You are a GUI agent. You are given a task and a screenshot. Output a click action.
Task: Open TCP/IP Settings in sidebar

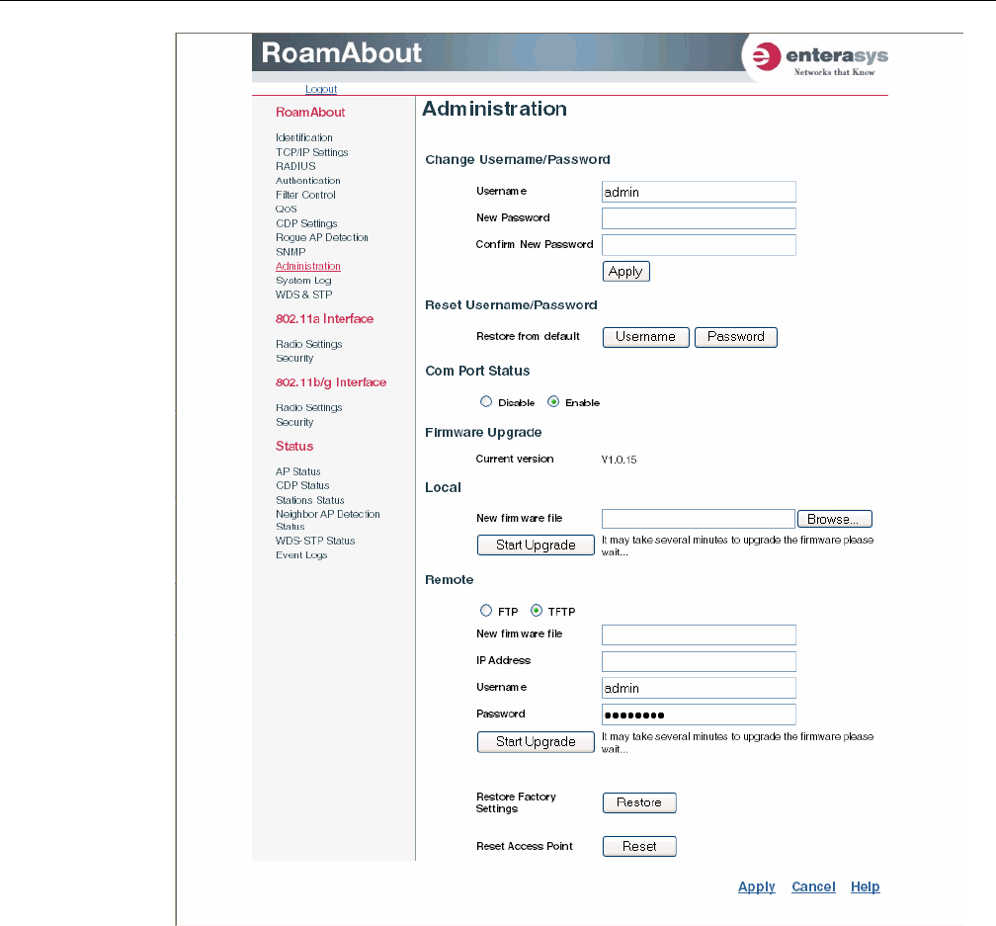[x=311, y=152]
